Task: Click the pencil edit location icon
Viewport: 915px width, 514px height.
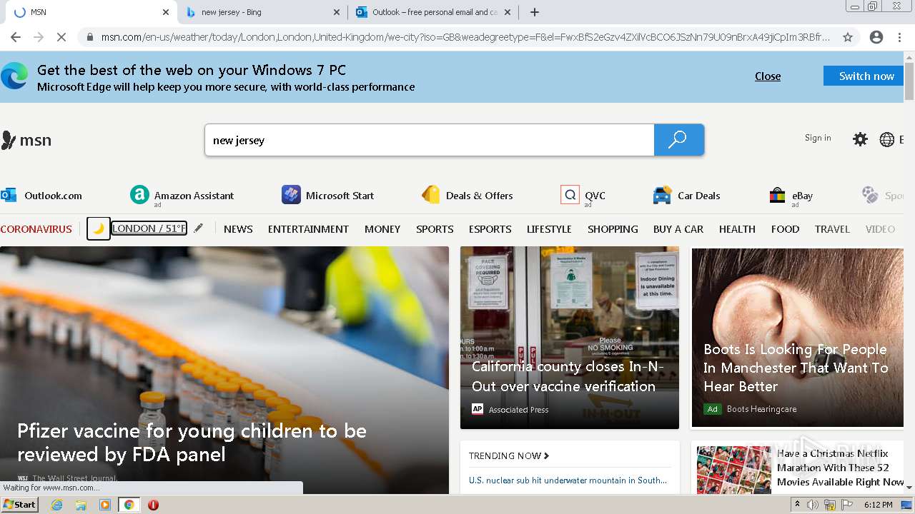Action: [199, 228]
